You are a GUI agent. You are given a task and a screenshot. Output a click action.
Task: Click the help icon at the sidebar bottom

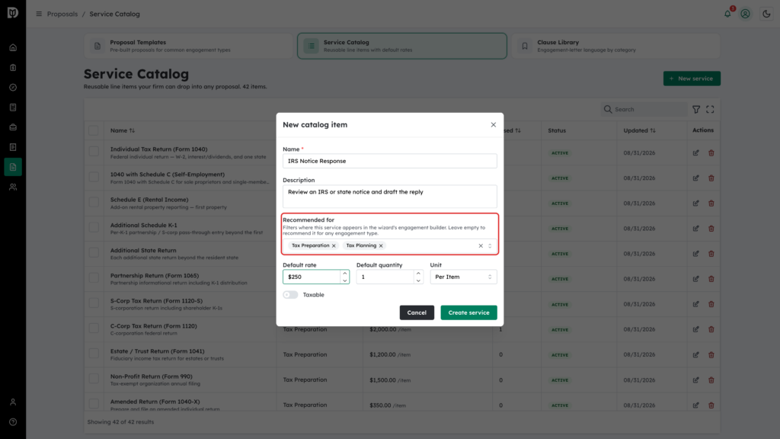[13, 422]
